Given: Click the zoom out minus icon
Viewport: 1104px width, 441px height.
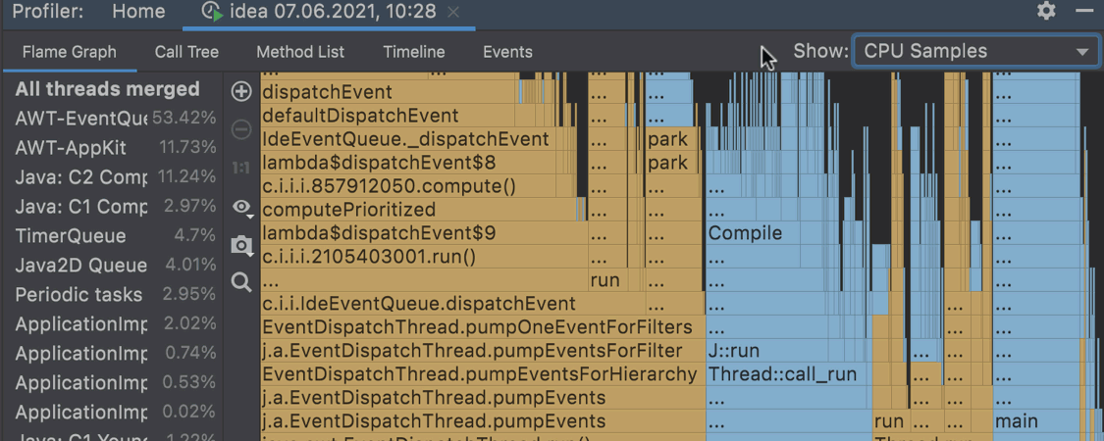Looking at the screenshot, I should (x=241, y=129).
